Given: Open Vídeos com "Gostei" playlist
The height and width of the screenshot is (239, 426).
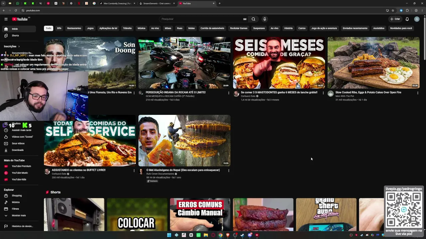Looking at the screenshot, I should point(19,137).
